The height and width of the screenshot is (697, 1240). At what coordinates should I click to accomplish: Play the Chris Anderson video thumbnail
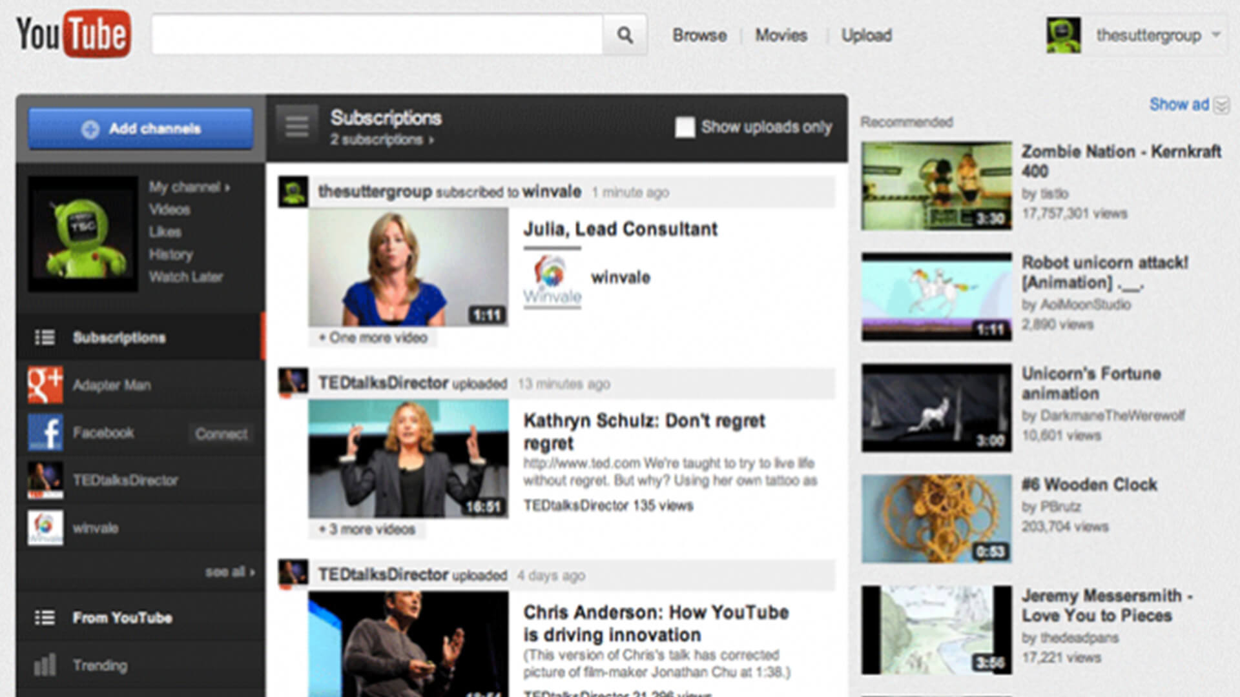coord(408,644)
